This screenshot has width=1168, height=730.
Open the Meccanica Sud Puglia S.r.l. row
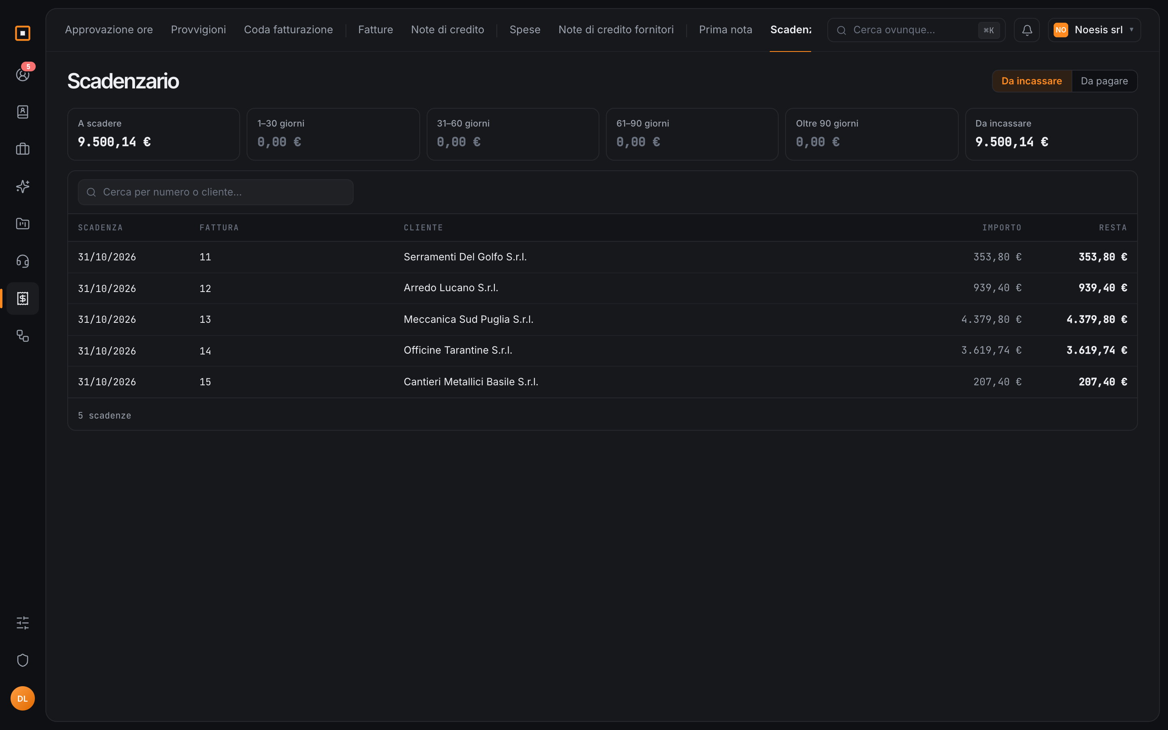coord(602,319)
